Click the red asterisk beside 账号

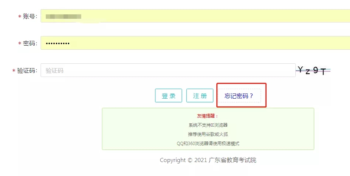click(20, 17)
